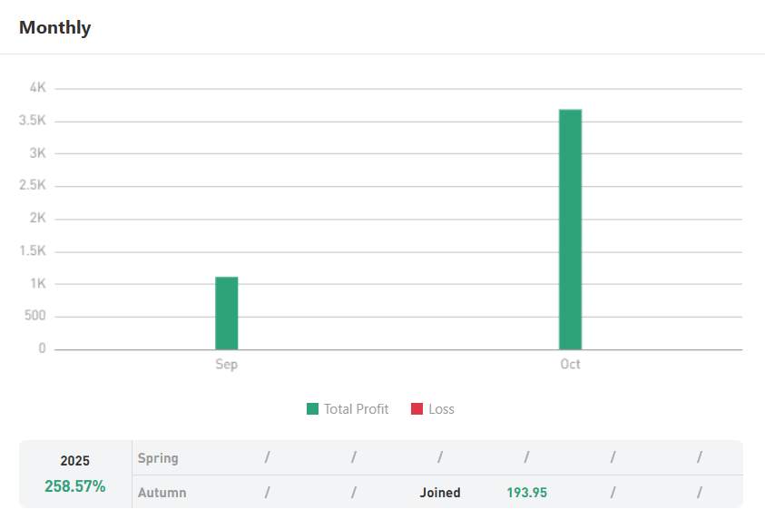Click the 1K y-axis label
The height and width of the screenshot is (529, 765).
pyautogui.click(x=37, y=284)
